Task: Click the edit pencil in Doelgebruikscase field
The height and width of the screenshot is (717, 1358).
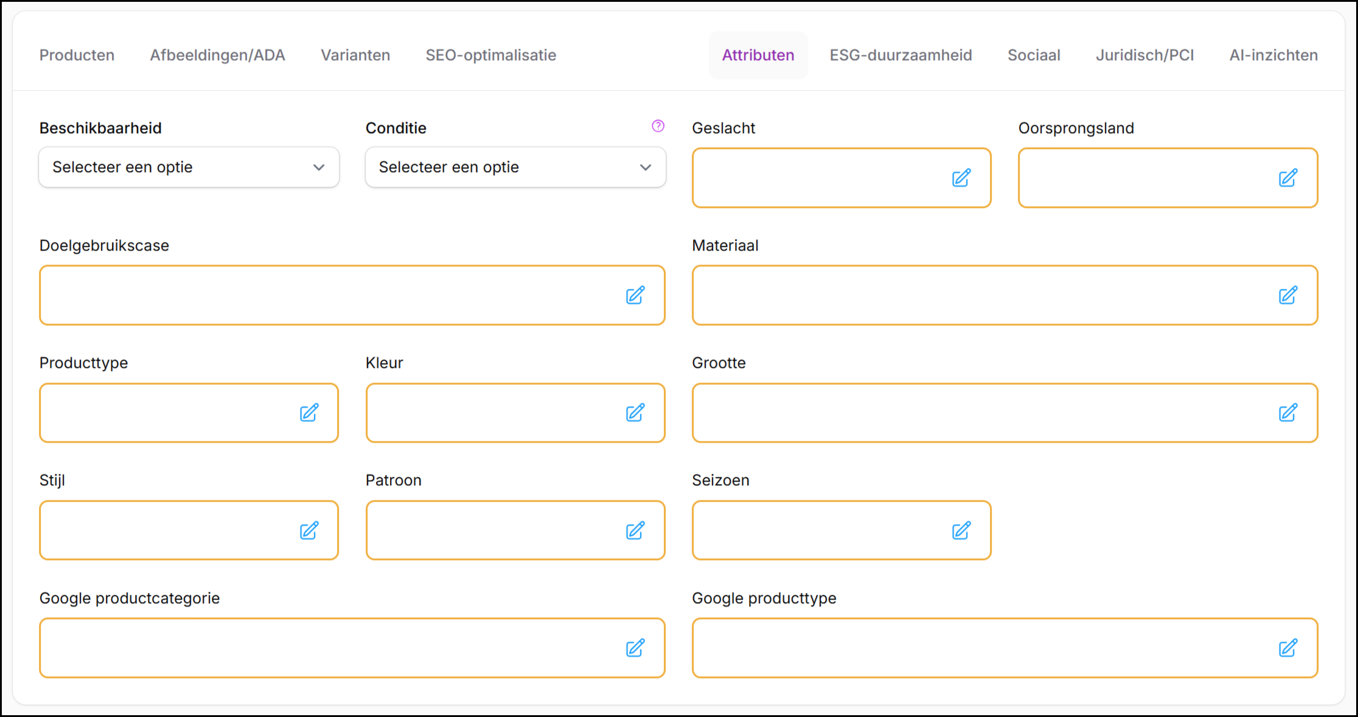Action: point(635,296)
